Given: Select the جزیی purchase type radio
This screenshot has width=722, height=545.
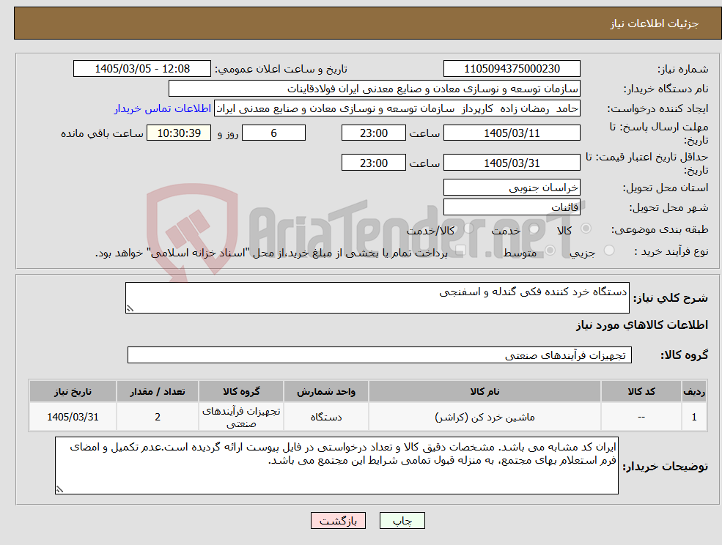Looking at the screenshot, I should [608, 251].
